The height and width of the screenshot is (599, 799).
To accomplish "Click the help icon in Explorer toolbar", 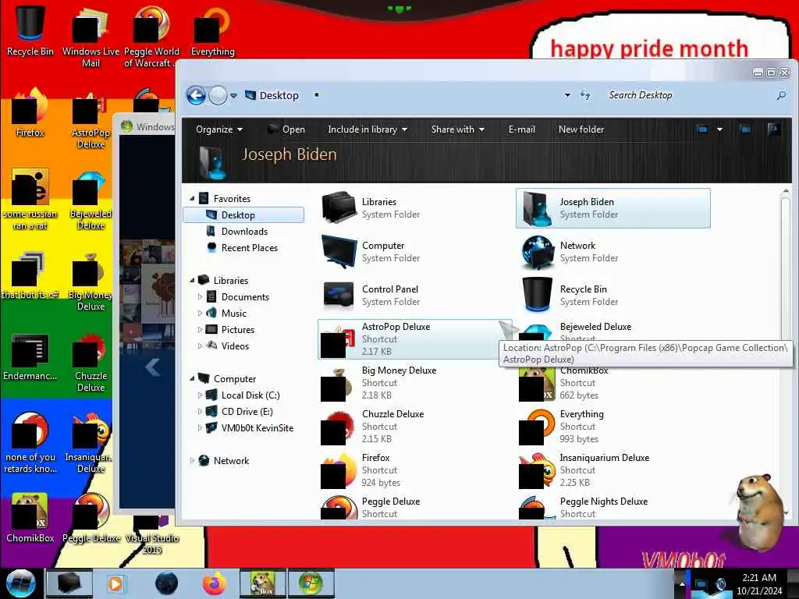I will (773, 129).
